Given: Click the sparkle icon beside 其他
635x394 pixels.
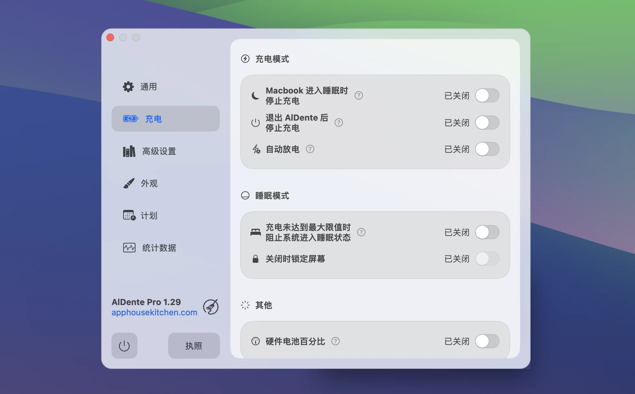Looking at the screenshot, I should pos(245,305).
